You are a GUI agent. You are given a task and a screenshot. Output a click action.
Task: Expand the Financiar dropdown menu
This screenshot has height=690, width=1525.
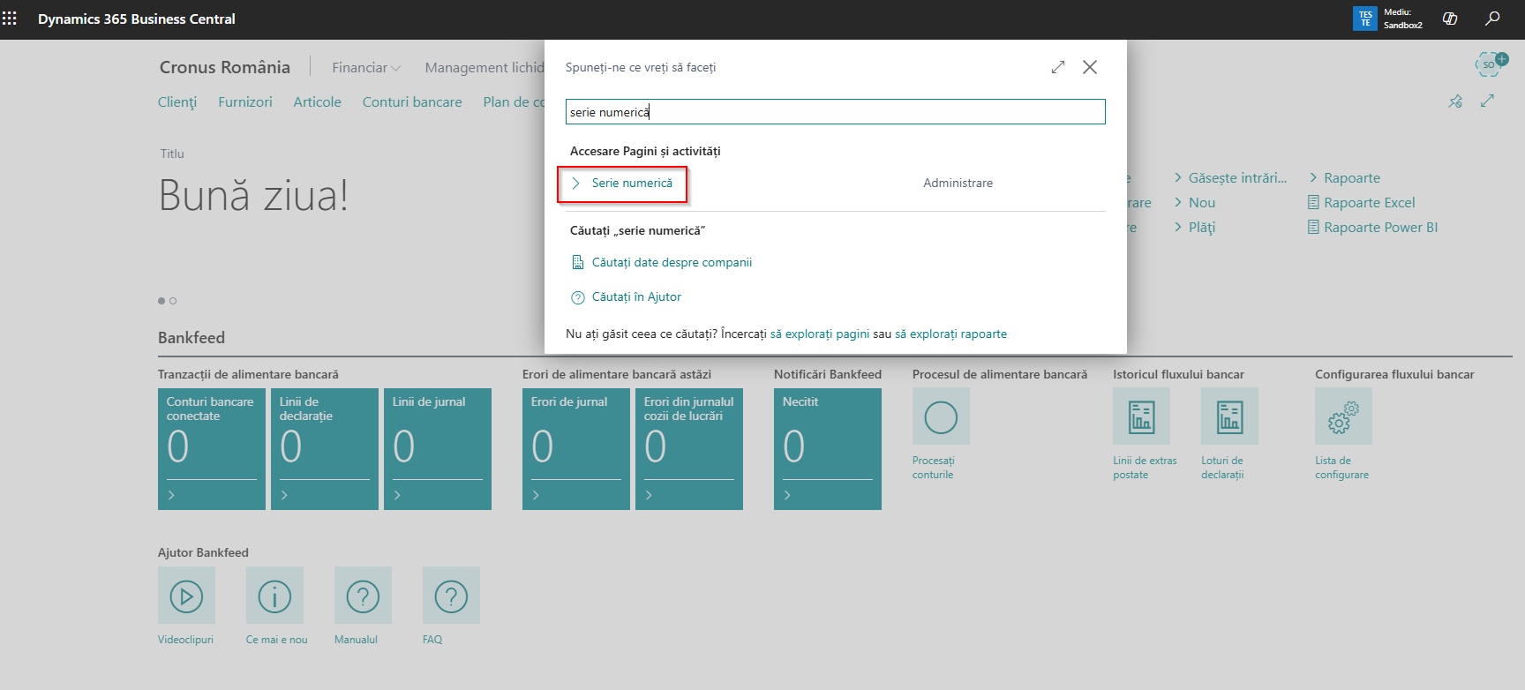click(x=366, y=68)
